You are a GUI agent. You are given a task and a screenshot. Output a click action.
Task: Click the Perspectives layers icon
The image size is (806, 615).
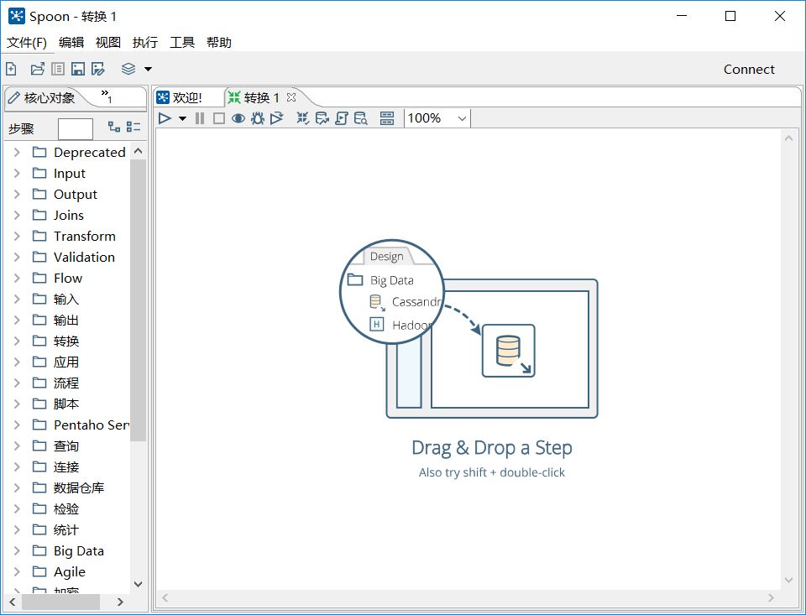128,69
